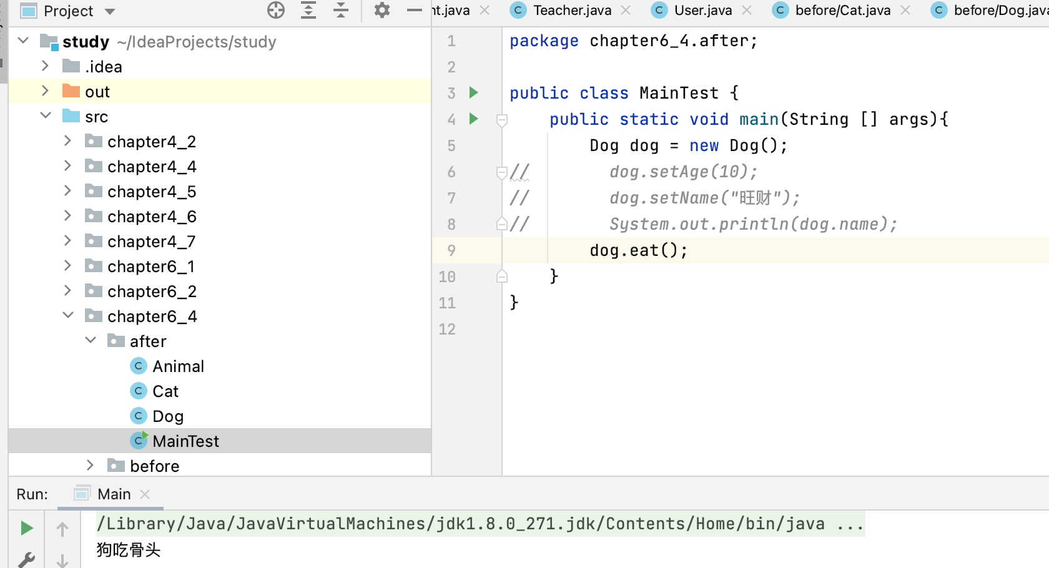The width and height of the screenshot is (1049, 568).
Task: Open Dog class in project tree
Action: pyautogui.click(x=168, y=416)
